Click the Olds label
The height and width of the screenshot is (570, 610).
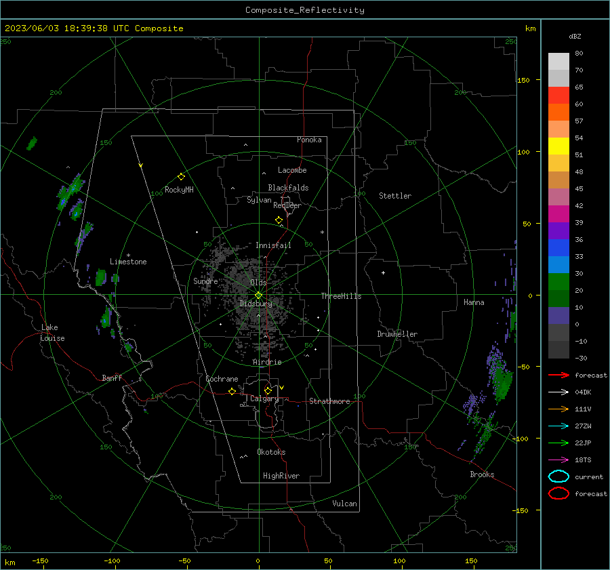tap(258, 283)
